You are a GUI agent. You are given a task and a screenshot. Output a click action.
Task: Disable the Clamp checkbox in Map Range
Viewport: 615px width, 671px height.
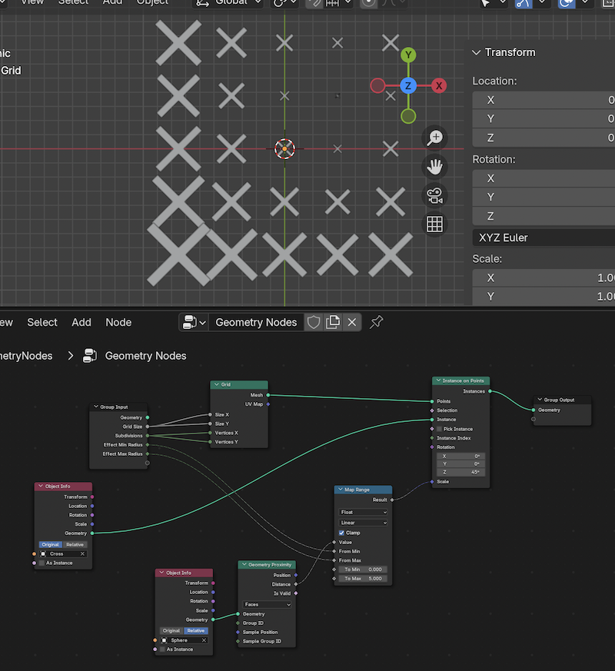point(342,533)
